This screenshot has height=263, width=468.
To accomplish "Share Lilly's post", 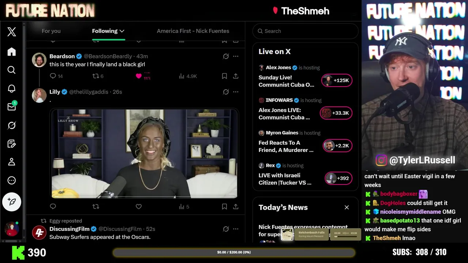I will [x=236, y=206].
